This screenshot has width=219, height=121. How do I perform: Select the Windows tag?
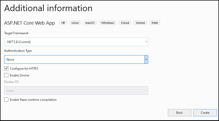coord(108,23)
